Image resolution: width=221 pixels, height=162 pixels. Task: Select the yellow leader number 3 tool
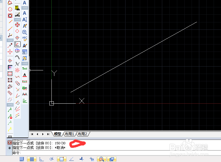(x=10, y=129)
